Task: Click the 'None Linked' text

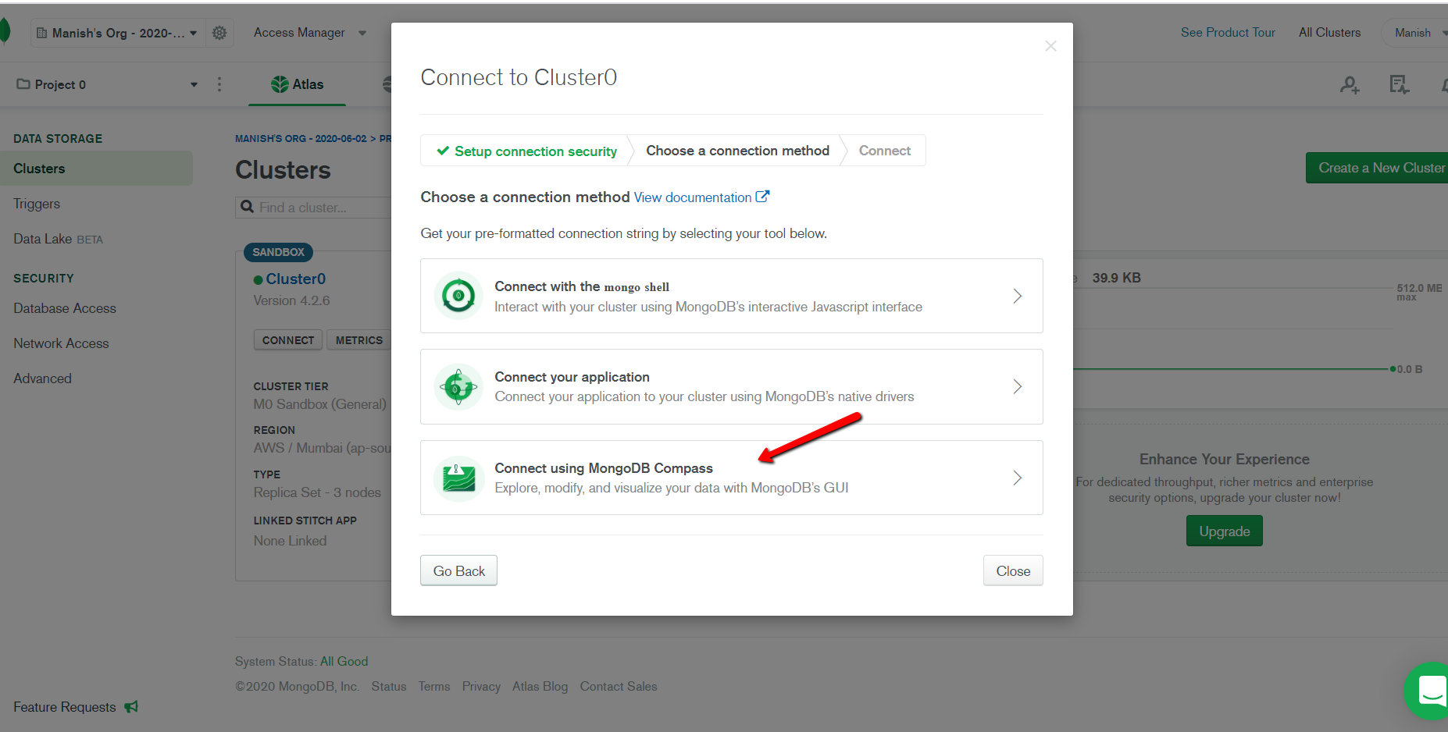Action: click(x=290, y=541)
